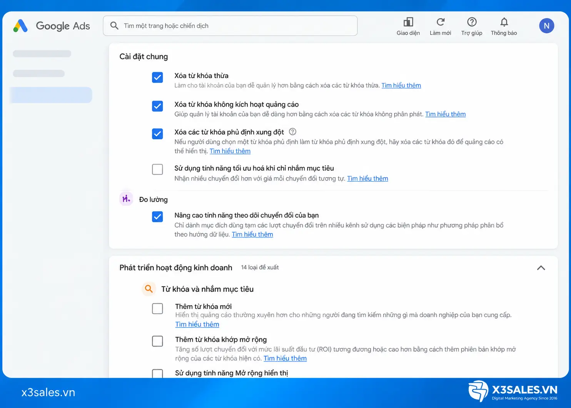
Task: Open Tìm hiểu thêm for từ khóa không phân phát
Action: (x=445, y=114)
